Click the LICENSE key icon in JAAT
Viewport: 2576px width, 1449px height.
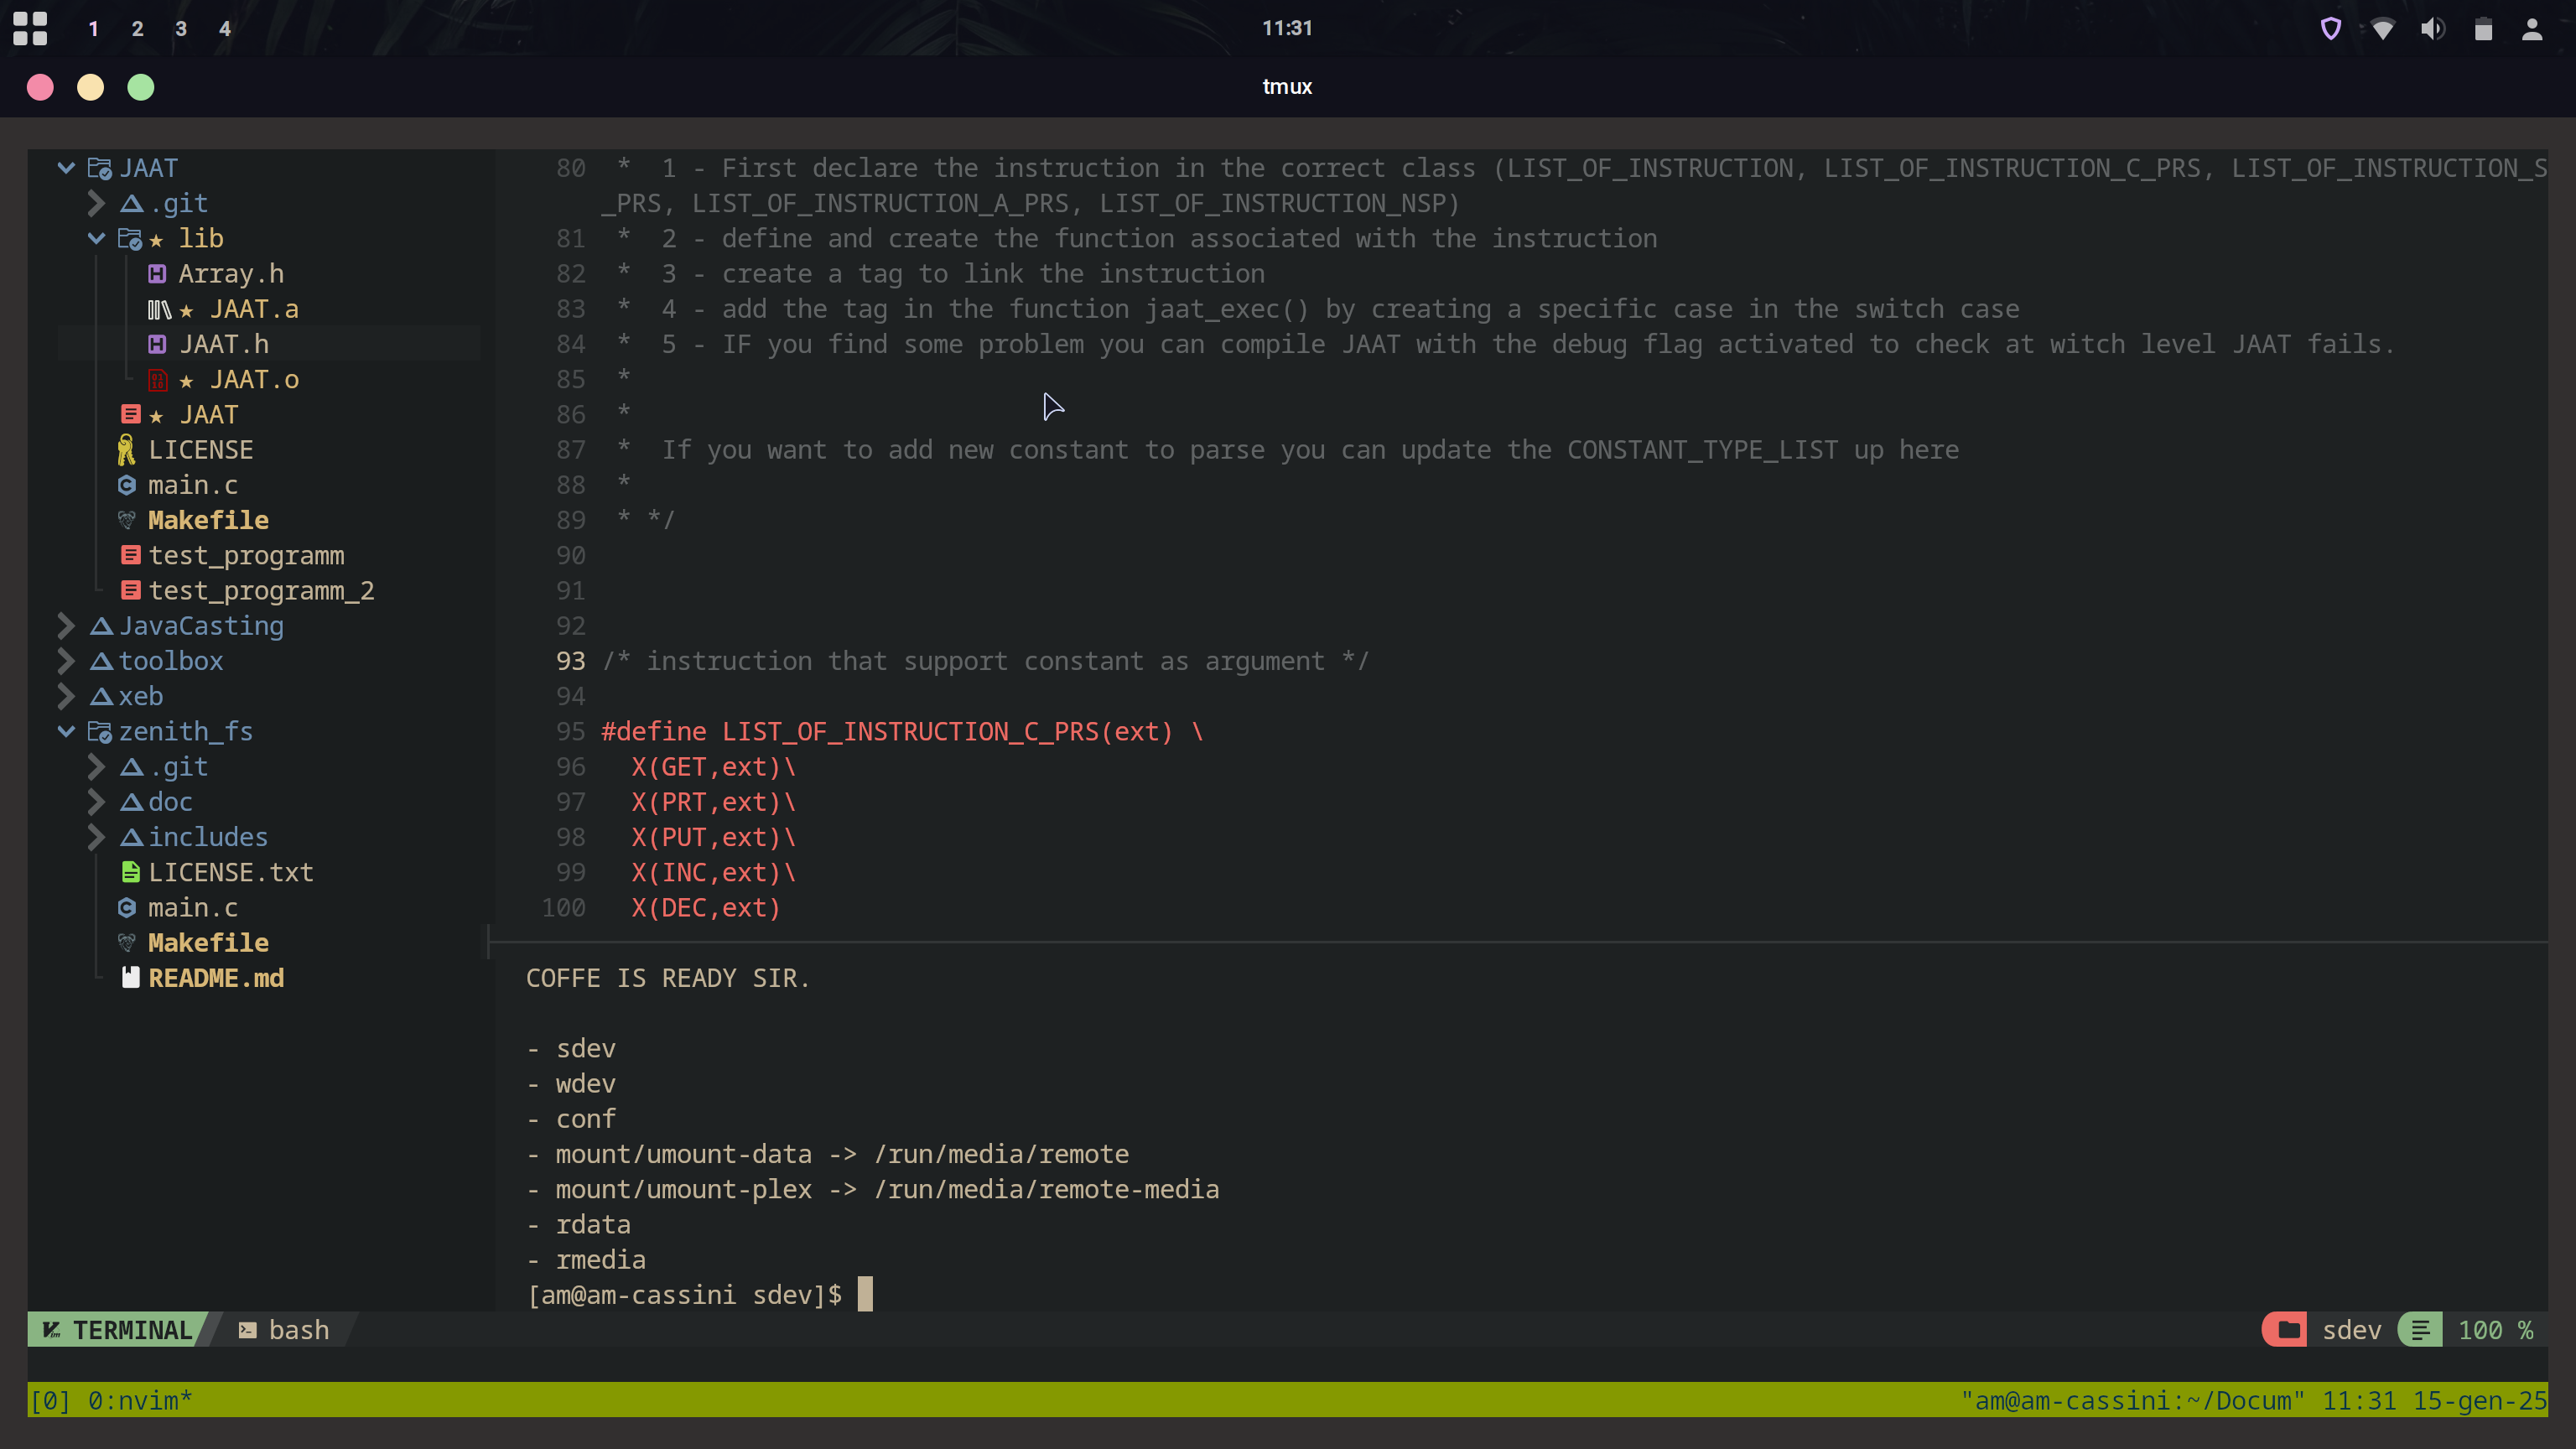(x=126, y=450)
